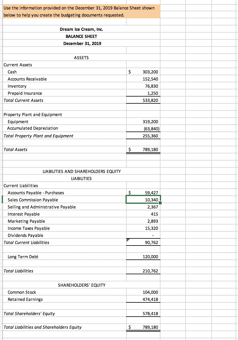Screen dimensions: 238x340
Task: Click the Dividends Payable dash cell
Action: pos(152,235)
